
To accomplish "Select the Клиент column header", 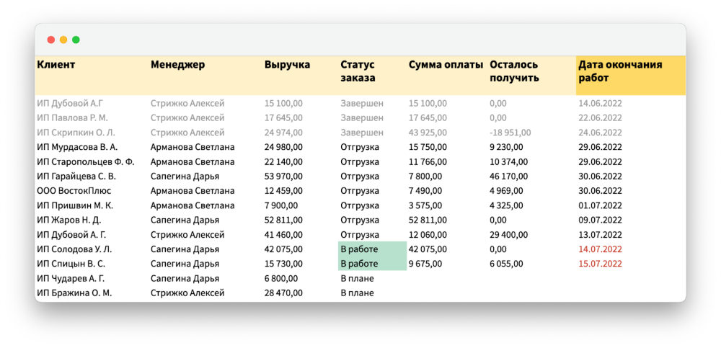I will [x=56, y=65].
